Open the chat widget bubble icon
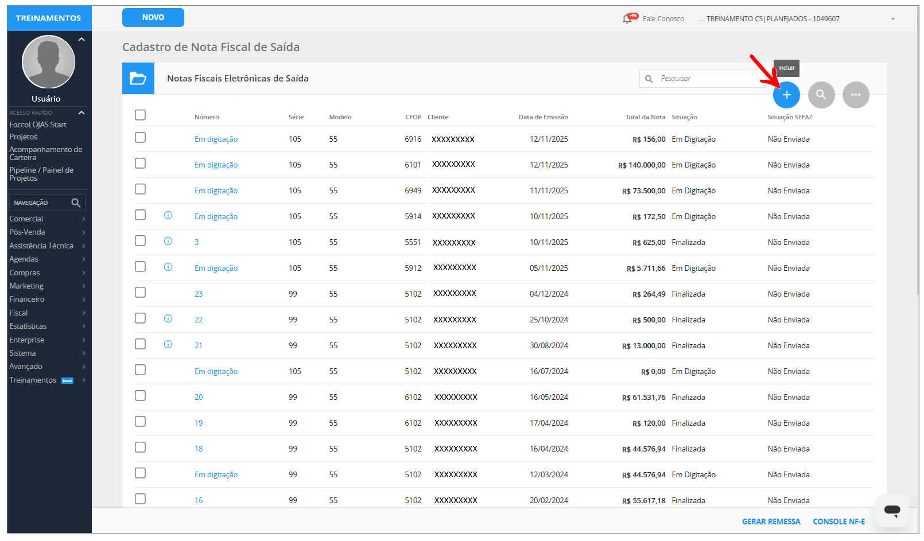This screenshot has height=541, width=924. point(892,510)
